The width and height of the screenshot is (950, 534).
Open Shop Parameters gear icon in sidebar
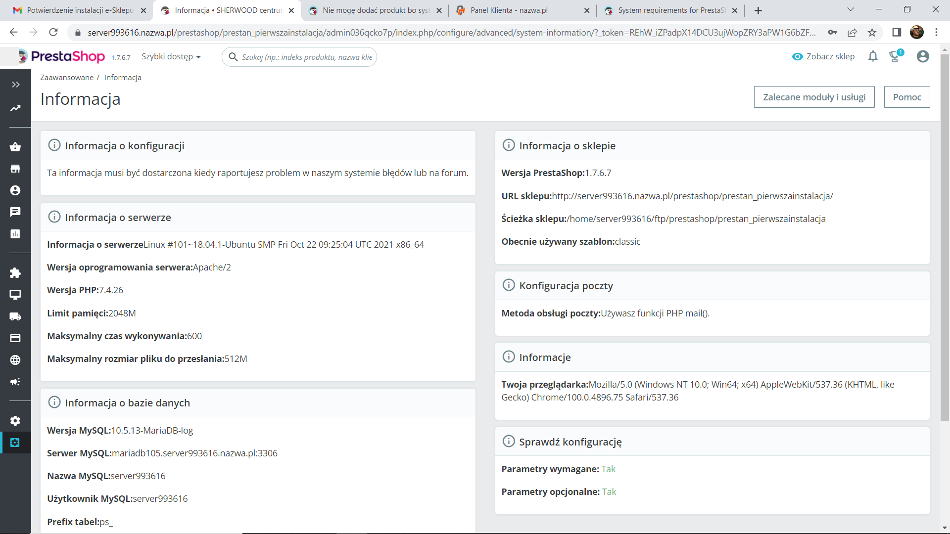tap(15, 421)
